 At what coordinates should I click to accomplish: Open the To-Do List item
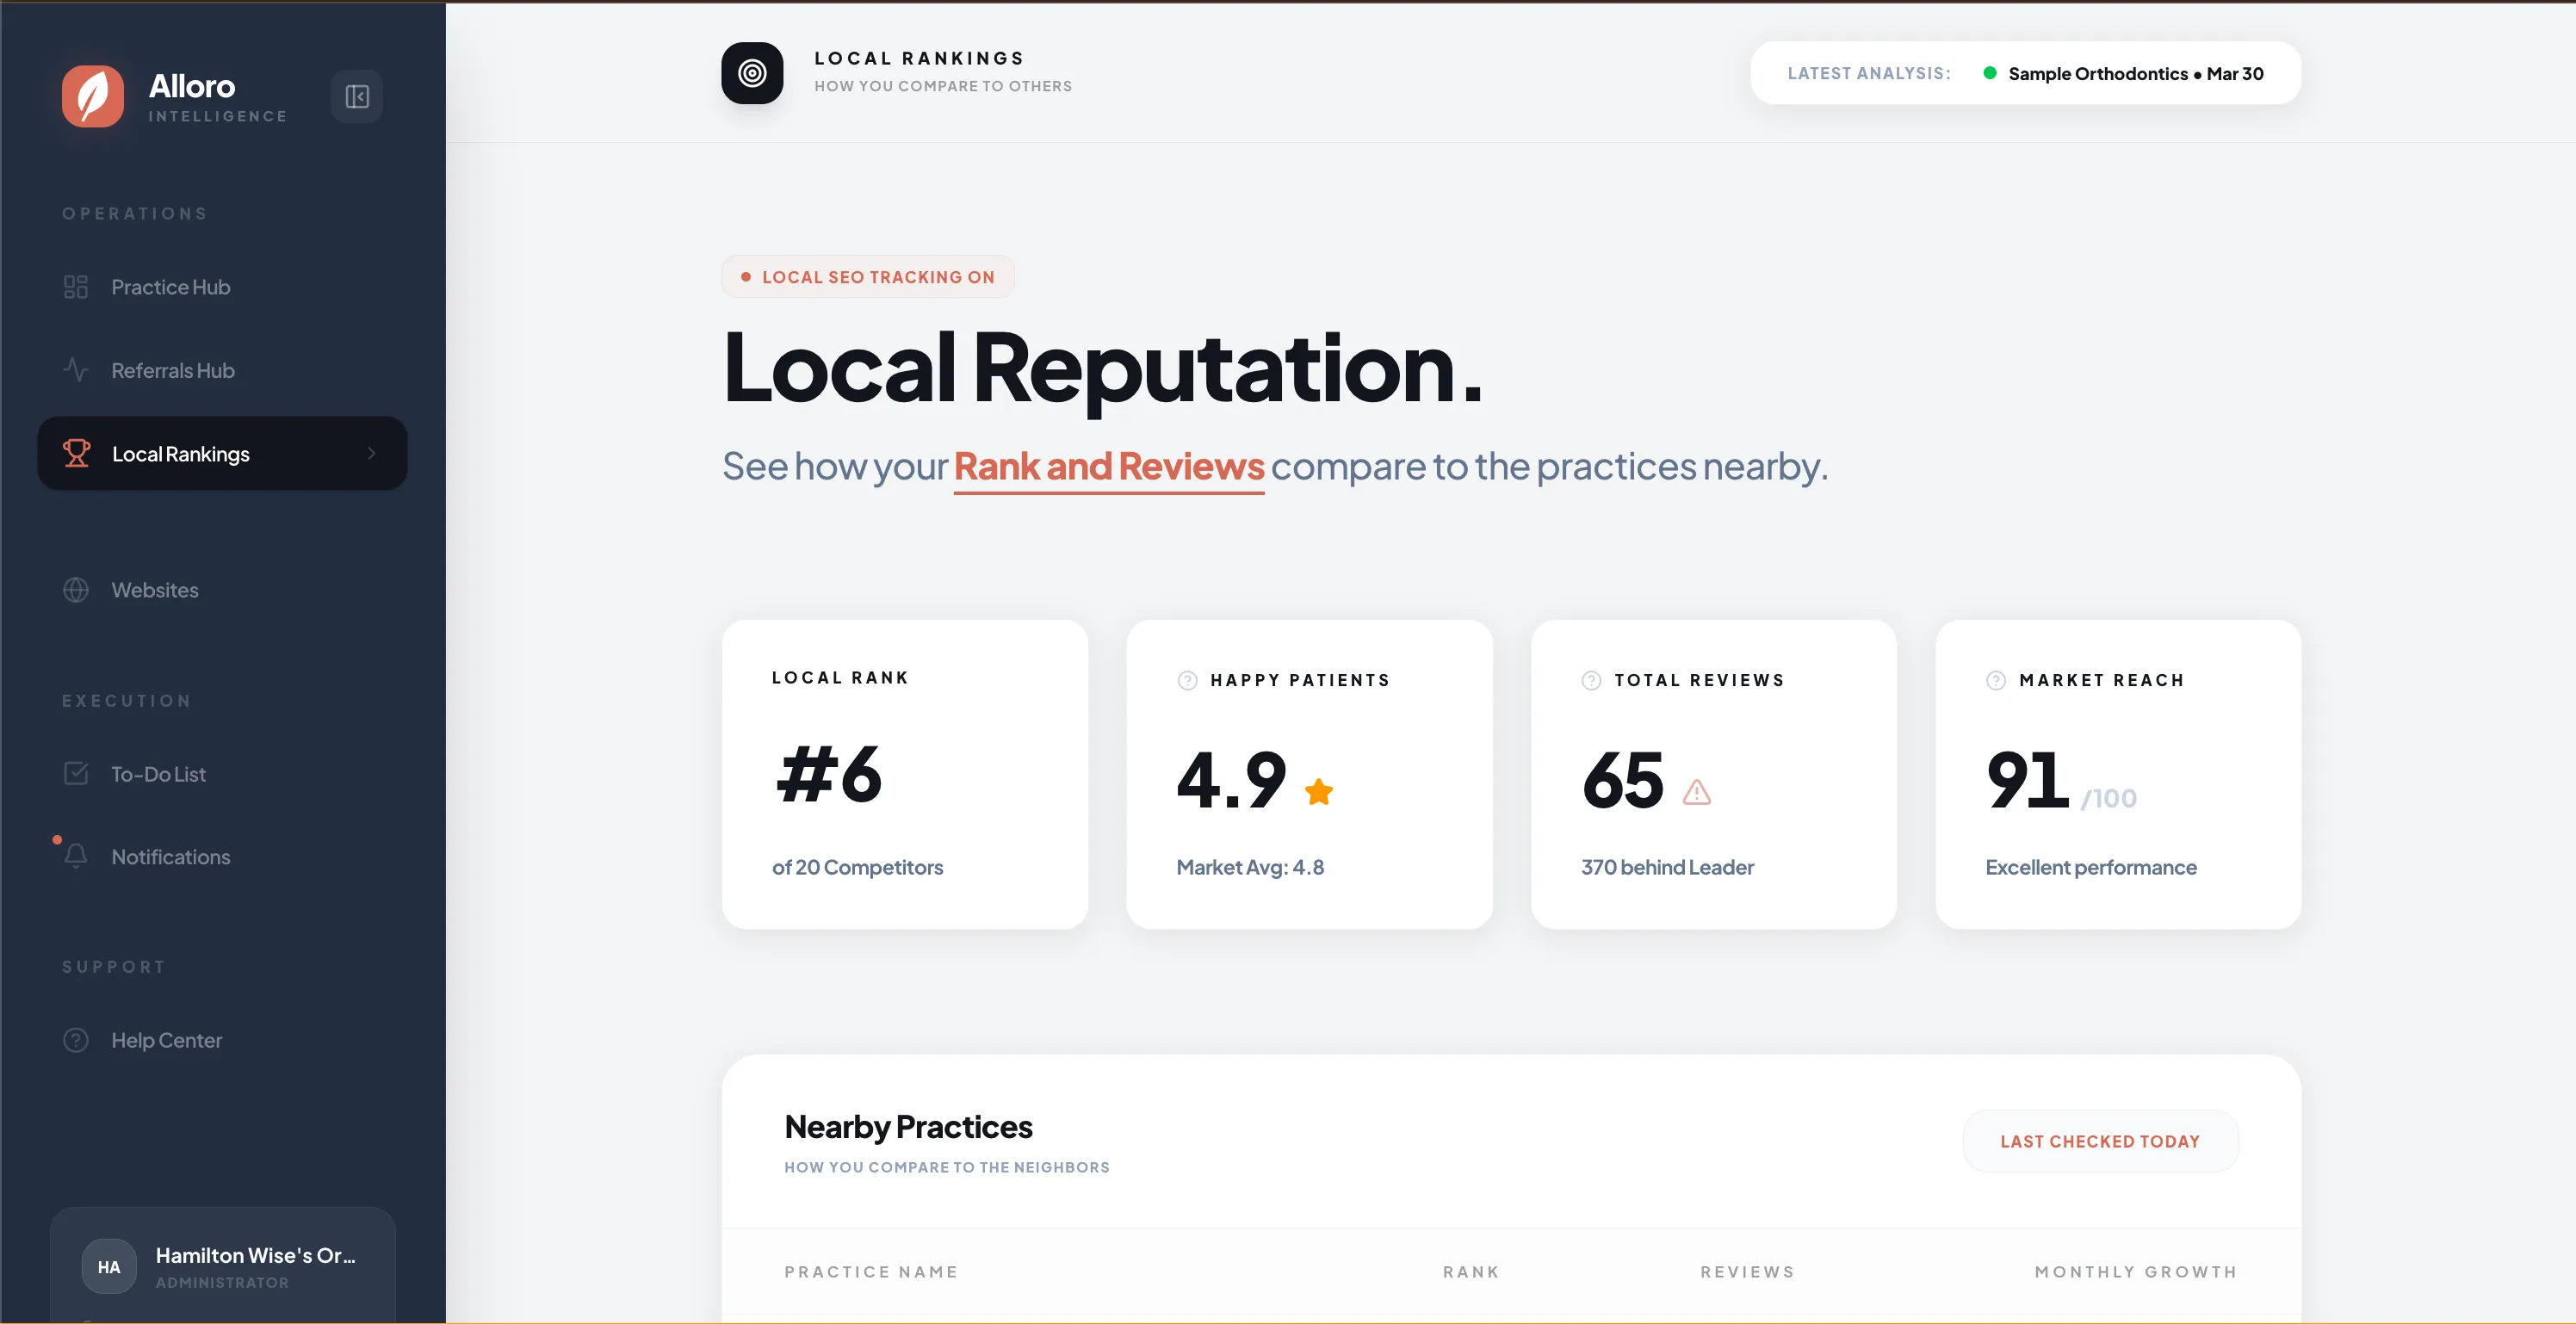[158, 774]
